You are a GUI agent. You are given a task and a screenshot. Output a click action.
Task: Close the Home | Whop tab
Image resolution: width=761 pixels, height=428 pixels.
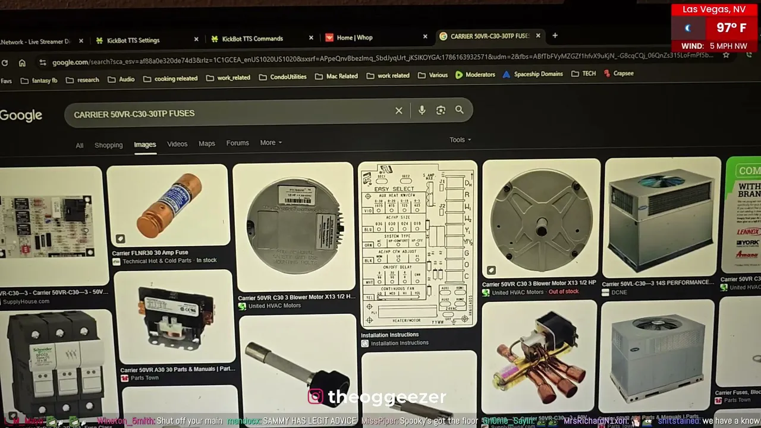click(x=425, y=37)
